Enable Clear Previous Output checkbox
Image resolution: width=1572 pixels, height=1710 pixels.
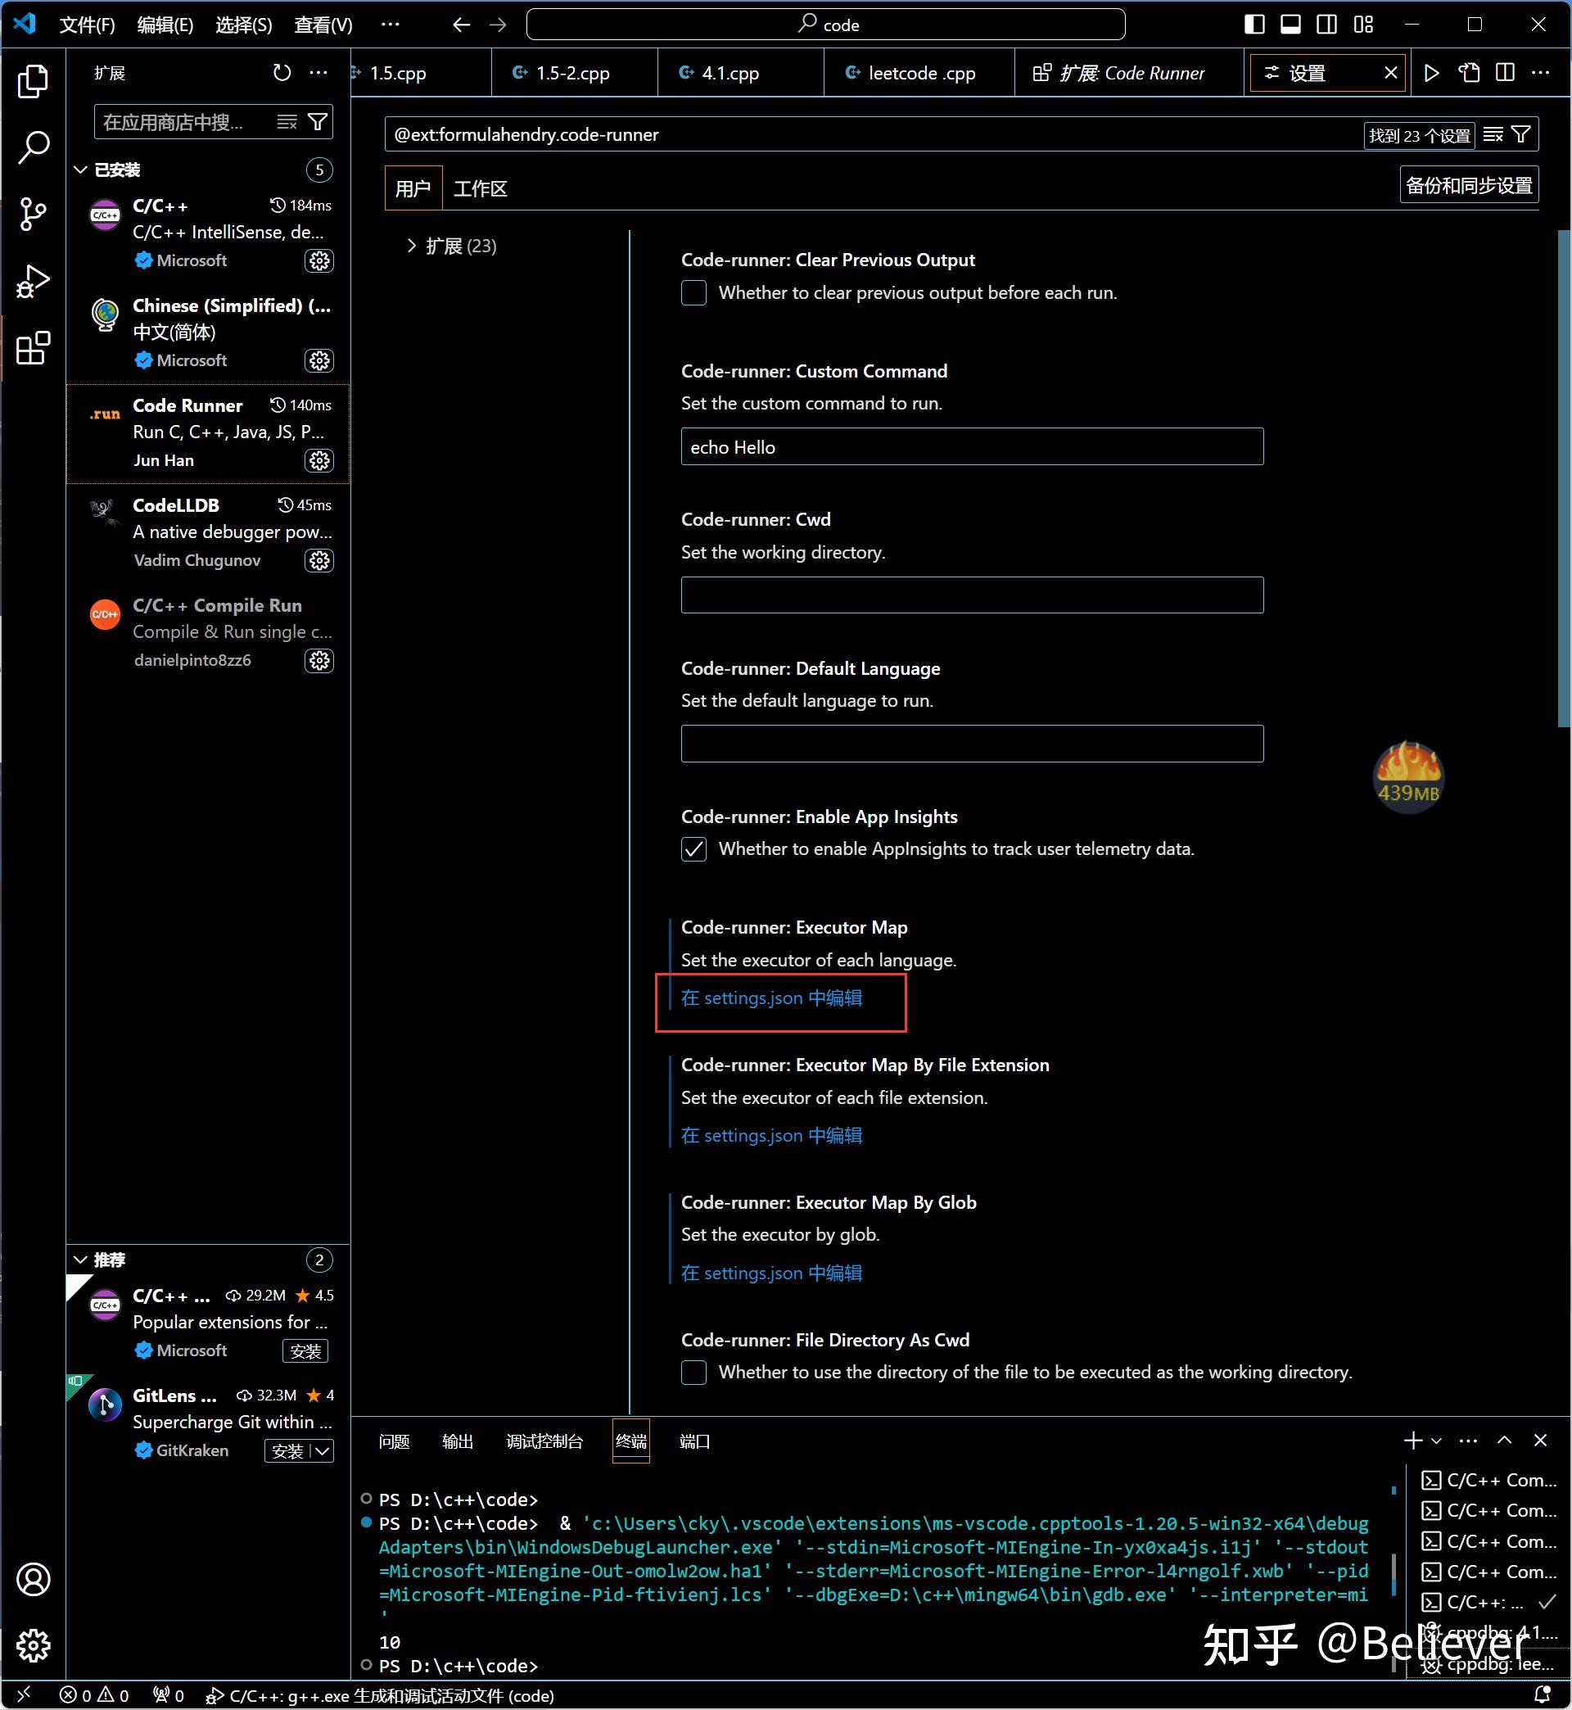[693, 292]
